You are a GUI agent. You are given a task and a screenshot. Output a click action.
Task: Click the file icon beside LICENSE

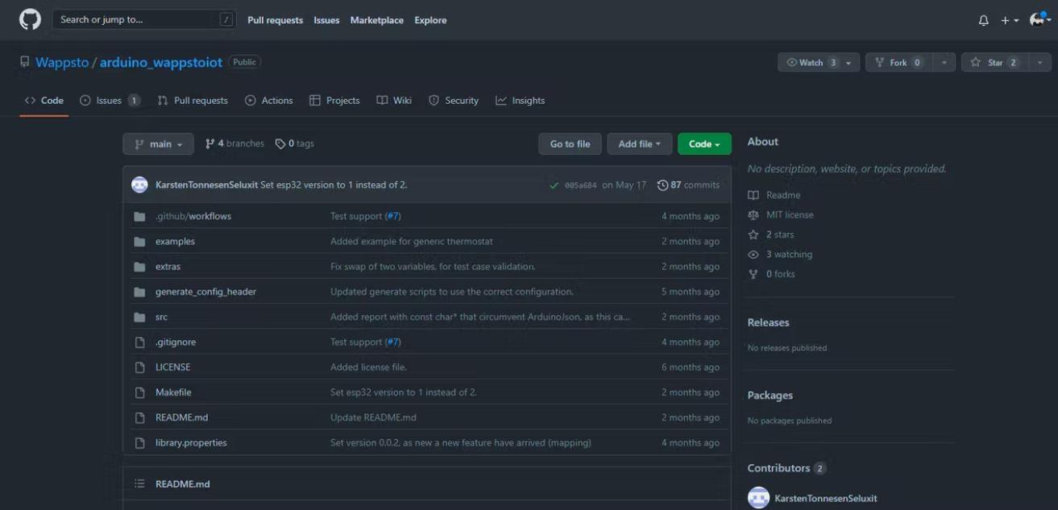pyautogui.click(x=139, y=367)
